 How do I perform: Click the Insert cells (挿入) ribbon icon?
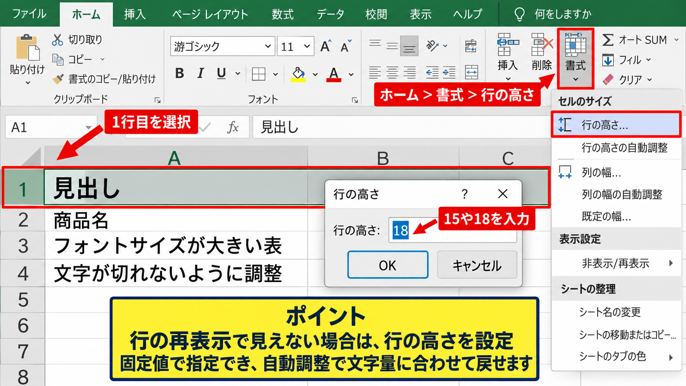coord(508,44)
